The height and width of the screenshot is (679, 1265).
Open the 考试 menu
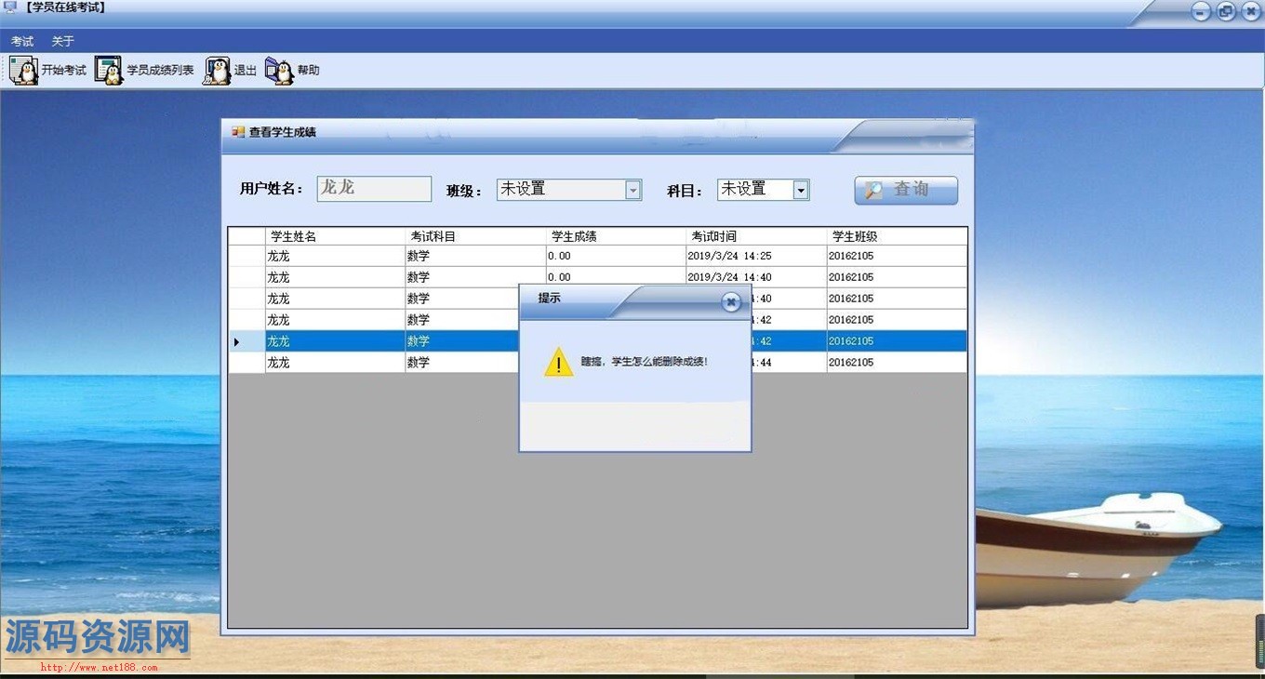pyautogui.click(x=22, y=41)
